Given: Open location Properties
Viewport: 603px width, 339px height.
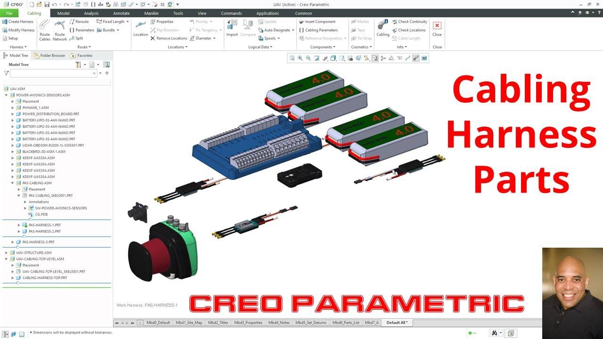Looking at the screenshot, I should [x=162, y=22].
